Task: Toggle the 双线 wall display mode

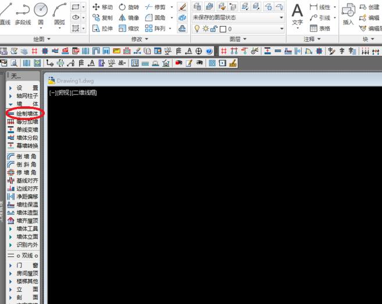Action: coord(23,256)
